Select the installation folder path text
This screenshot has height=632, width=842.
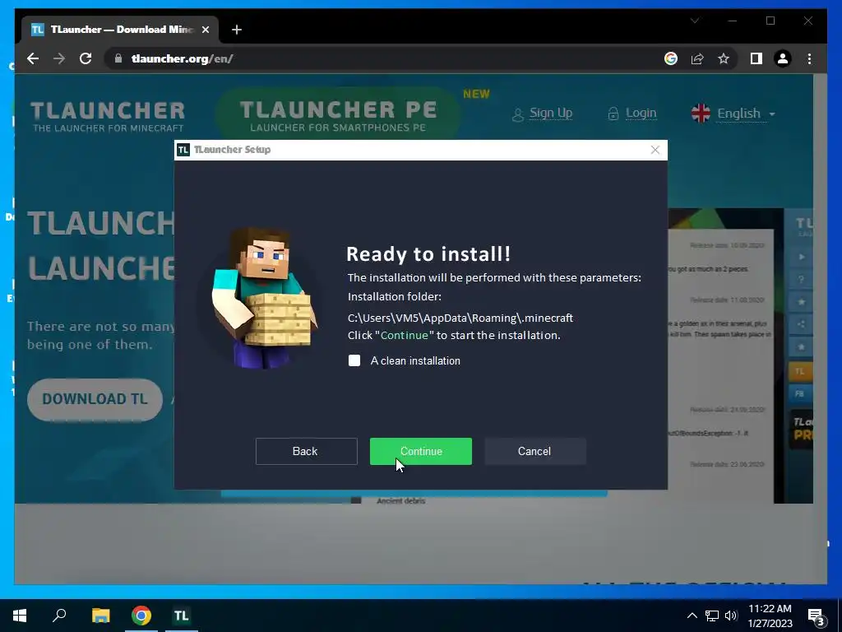click(x=460, y=318)
